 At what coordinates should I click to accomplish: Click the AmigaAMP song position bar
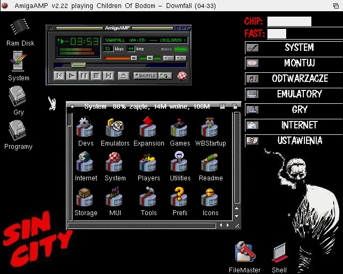[x=120, y=65]
